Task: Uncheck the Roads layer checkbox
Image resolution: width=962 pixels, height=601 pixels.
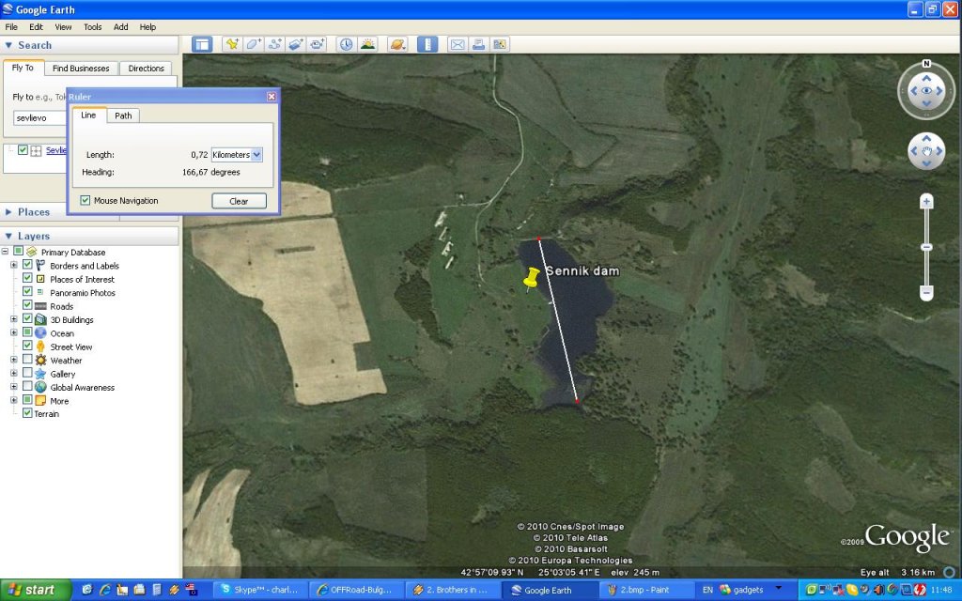Action: [x=27, y=306]
